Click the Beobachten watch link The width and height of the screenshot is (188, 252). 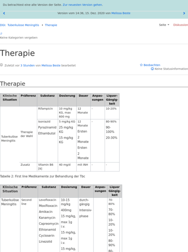coord(152,65)
